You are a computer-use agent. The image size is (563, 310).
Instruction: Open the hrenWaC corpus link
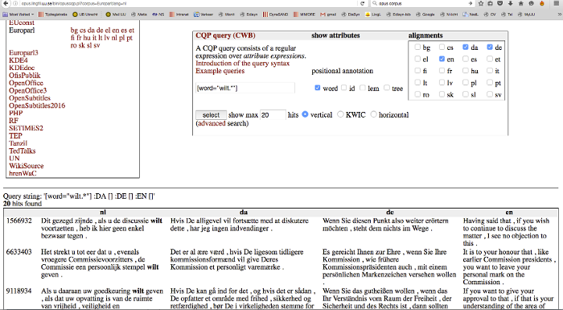pyautogui.click(x=23, y=173)
